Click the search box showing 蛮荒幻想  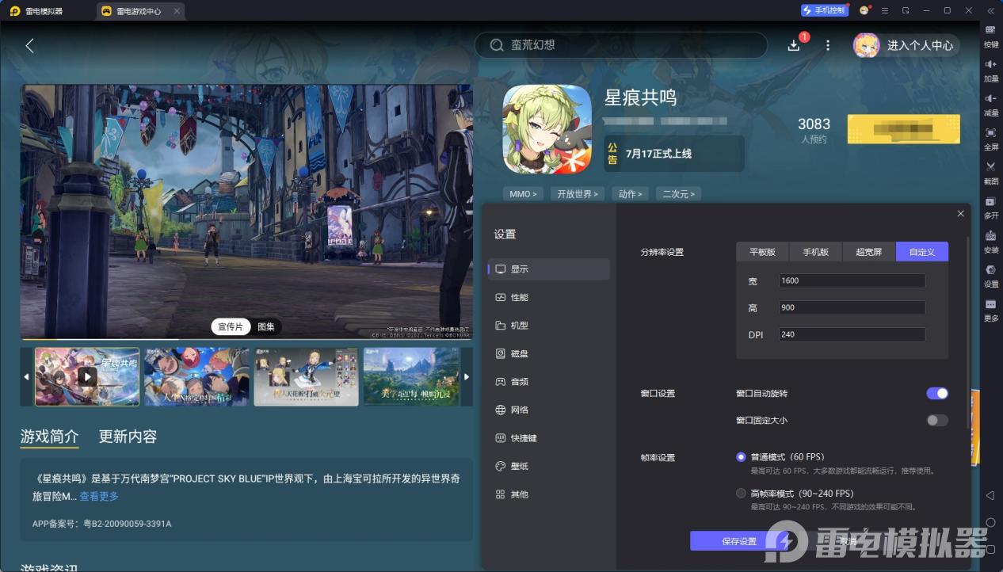(x=621, y=45)
